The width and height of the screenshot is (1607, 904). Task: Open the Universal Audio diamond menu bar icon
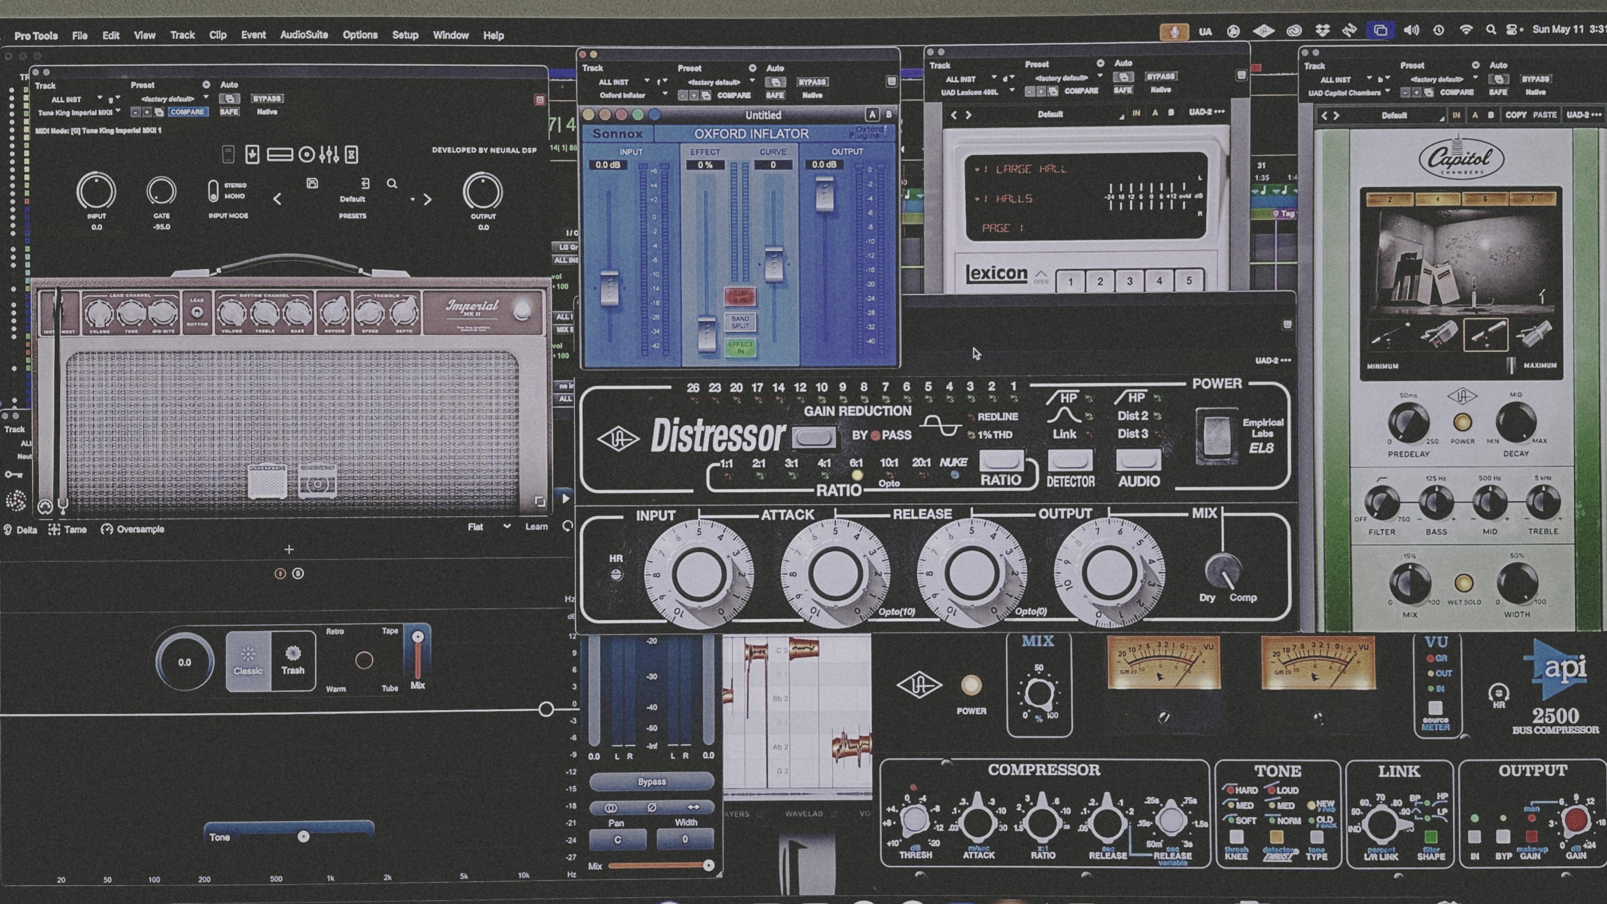click(1263, 30)
